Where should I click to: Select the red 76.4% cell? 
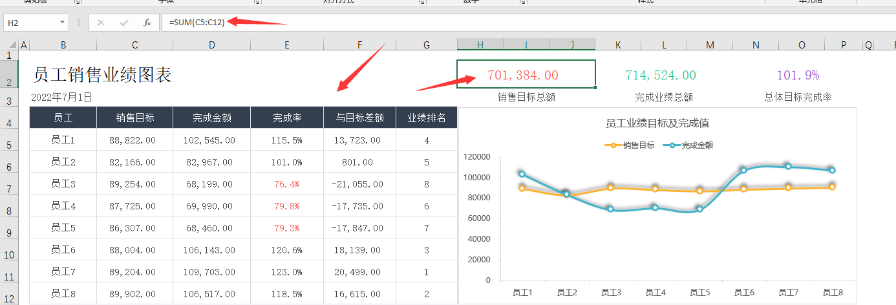click(x=288, y=184)
